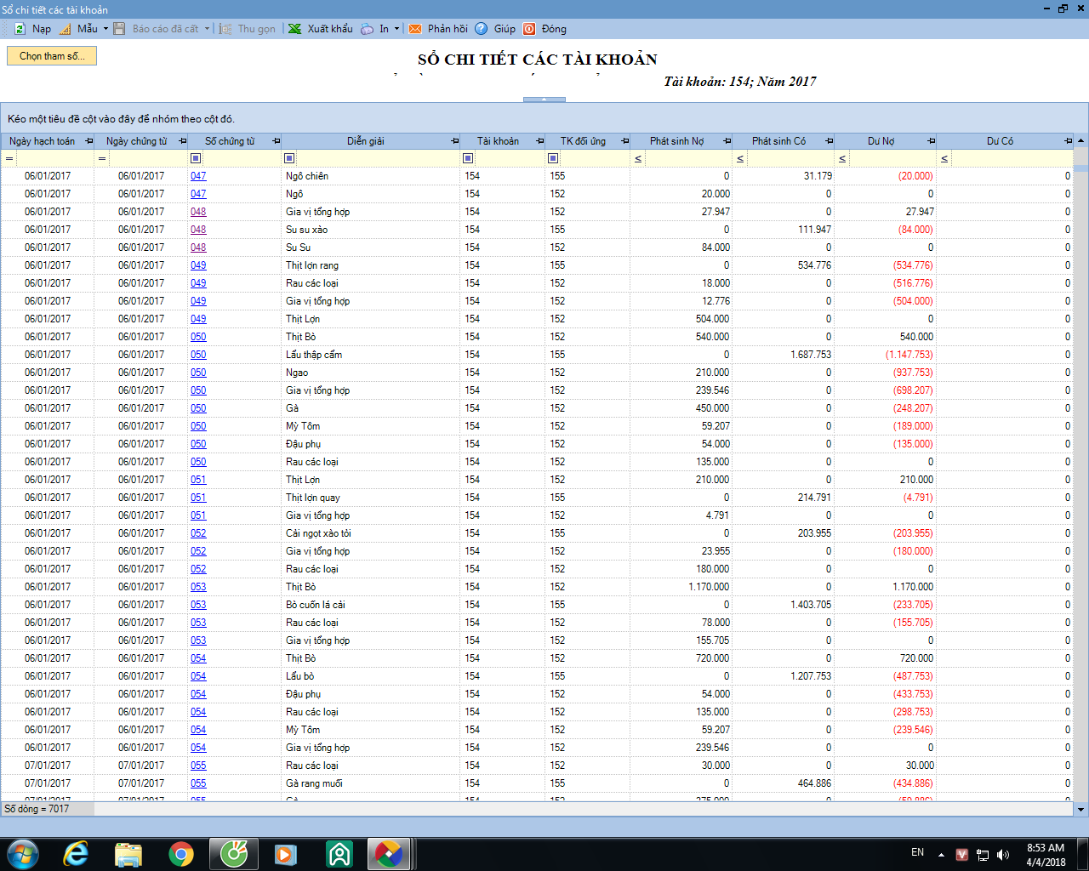Click the Giúp toolbar label
The height and width of the screenshot is (871, 1089).
point(505,29)
